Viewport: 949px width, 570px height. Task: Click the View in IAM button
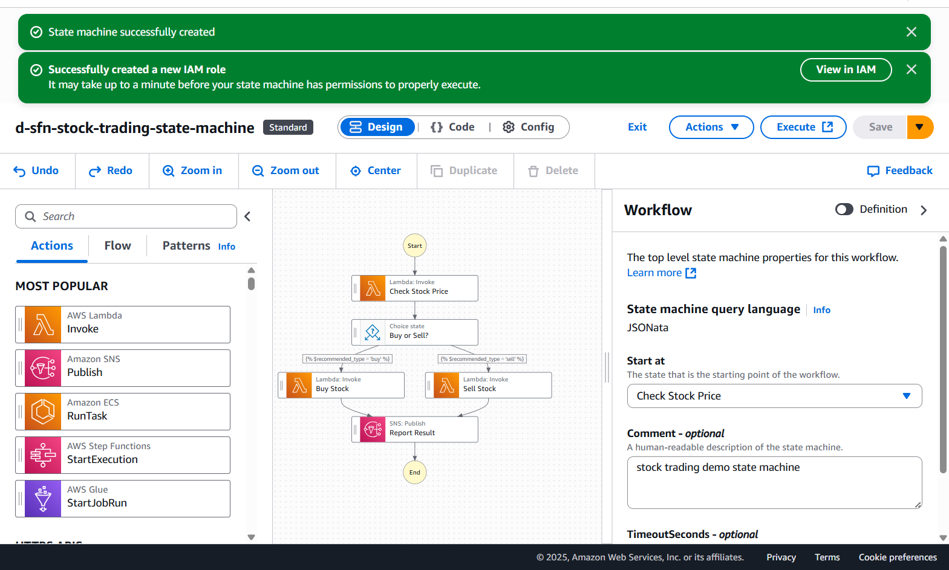point(845,70)
